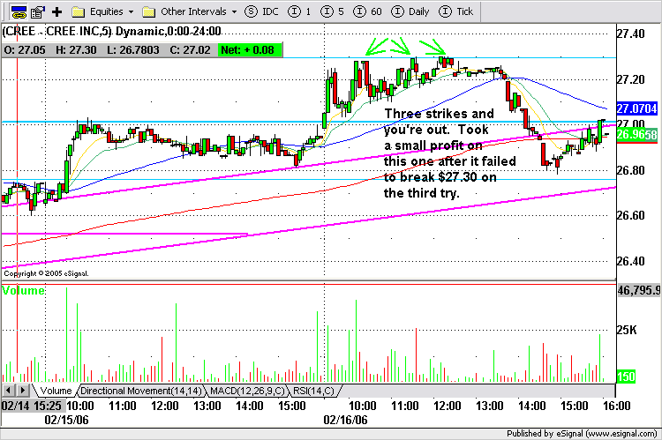Click the tab scroll right arrow
This screenshot has height=440, width=662.
coord(23,391)
